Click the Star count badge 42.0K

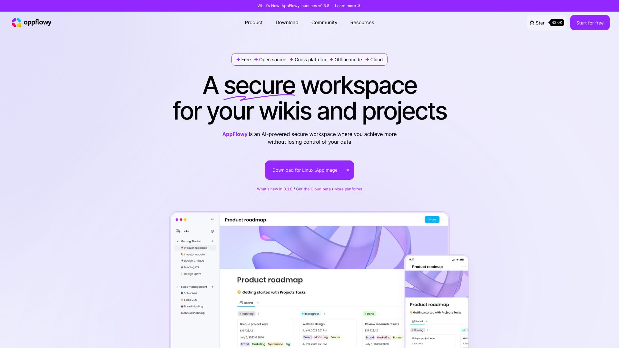(x=557, y=23)
